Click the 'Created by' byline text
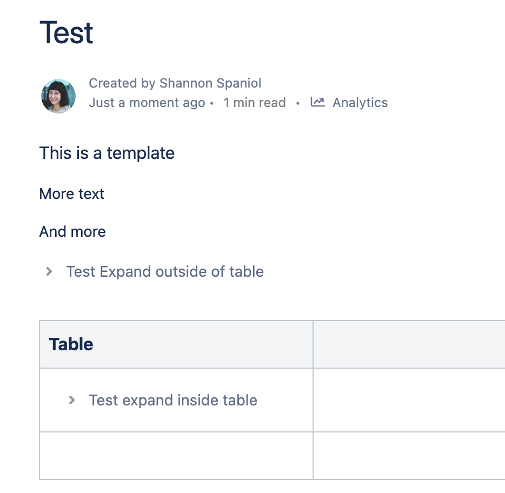Viewport: 505px width, 493px height. coord(122,83)
